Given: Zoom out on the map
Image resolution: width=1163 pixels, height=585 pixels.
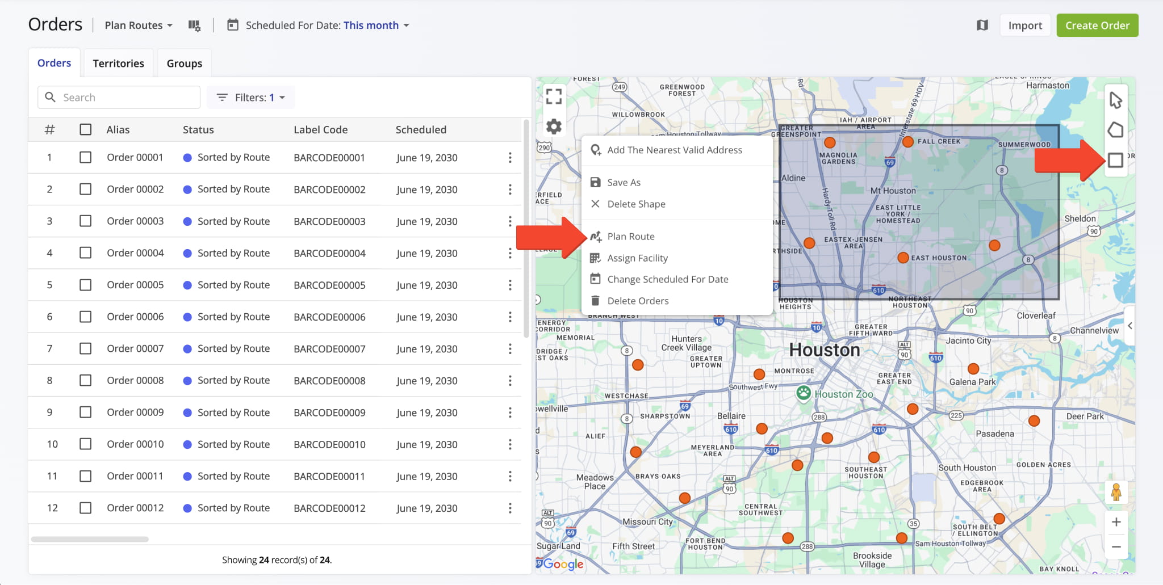Looking at the screenshot, I should coord(1116,547).
